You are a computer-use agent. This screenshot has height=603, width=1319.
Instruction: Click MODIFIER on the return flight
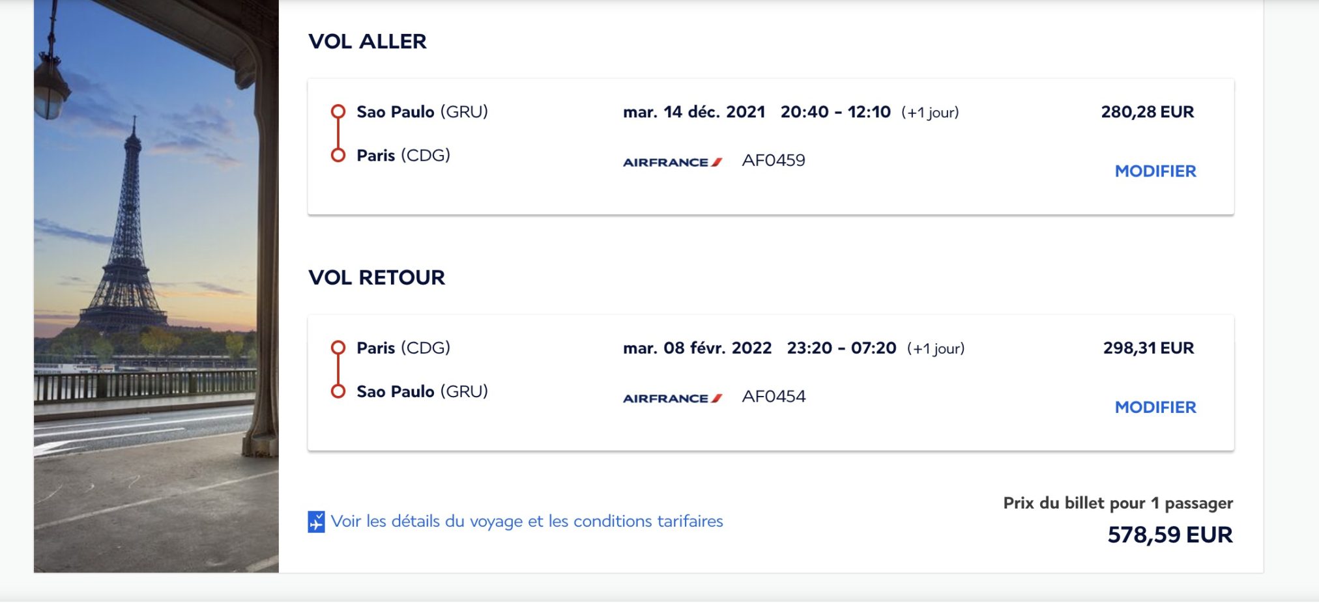[x=1155, y=408]
